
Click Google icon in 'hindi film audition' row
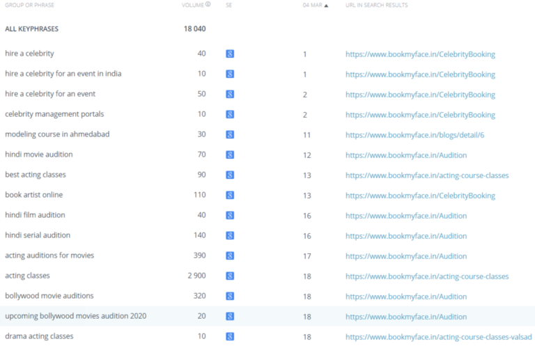click(x=230, y=215)
